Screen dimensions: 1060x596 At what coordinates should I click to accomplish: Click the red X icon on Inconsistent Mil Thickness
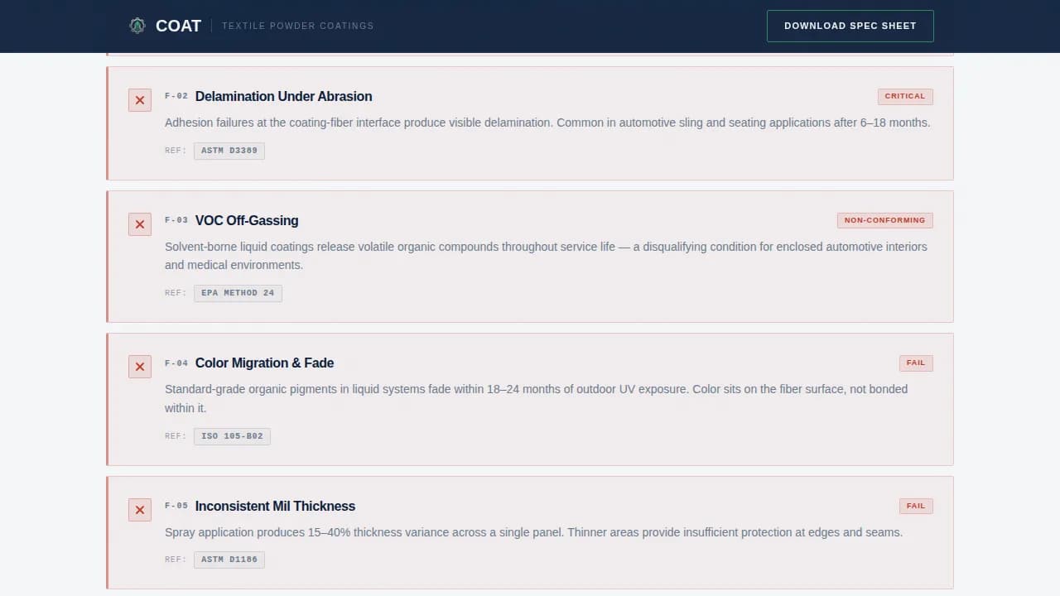139,510
